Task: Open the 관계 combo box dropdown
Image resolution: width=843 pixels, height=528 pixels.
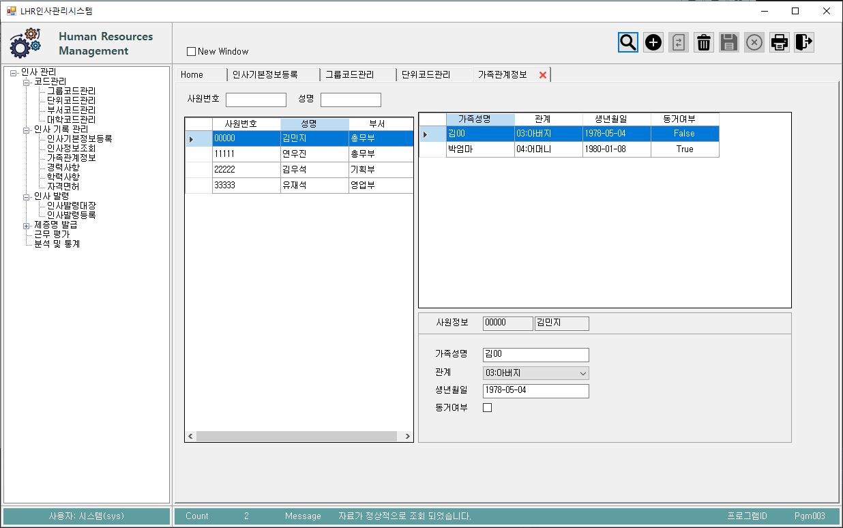Action: click(583, 373)
